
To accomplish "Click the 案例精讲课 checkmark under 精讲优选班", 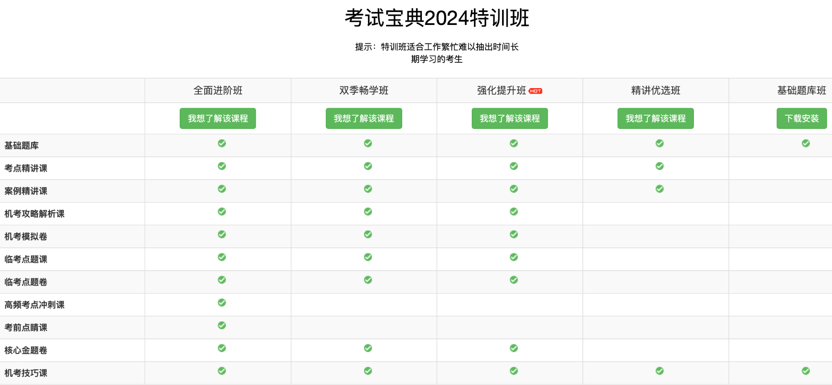I will pos(659,188).
